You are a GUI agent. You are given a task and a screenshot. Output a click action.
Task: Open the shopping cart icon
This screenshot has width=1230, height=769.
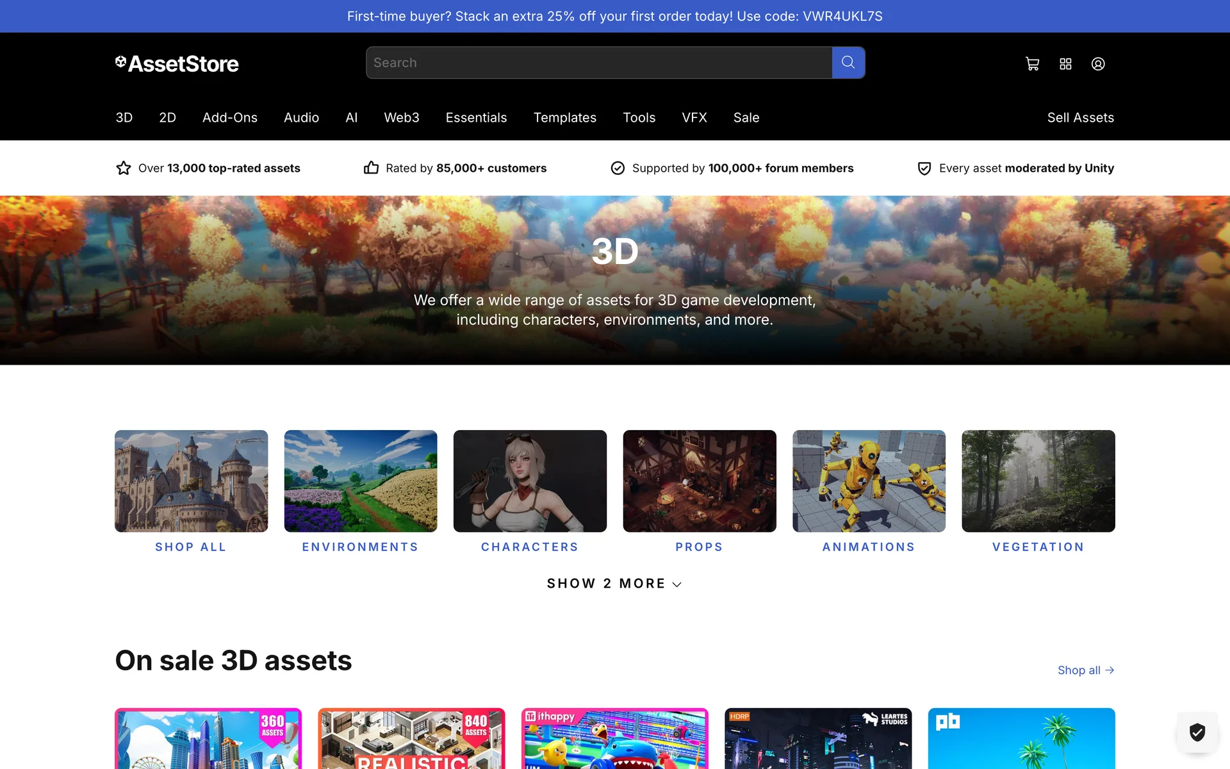pos(1032,64)
